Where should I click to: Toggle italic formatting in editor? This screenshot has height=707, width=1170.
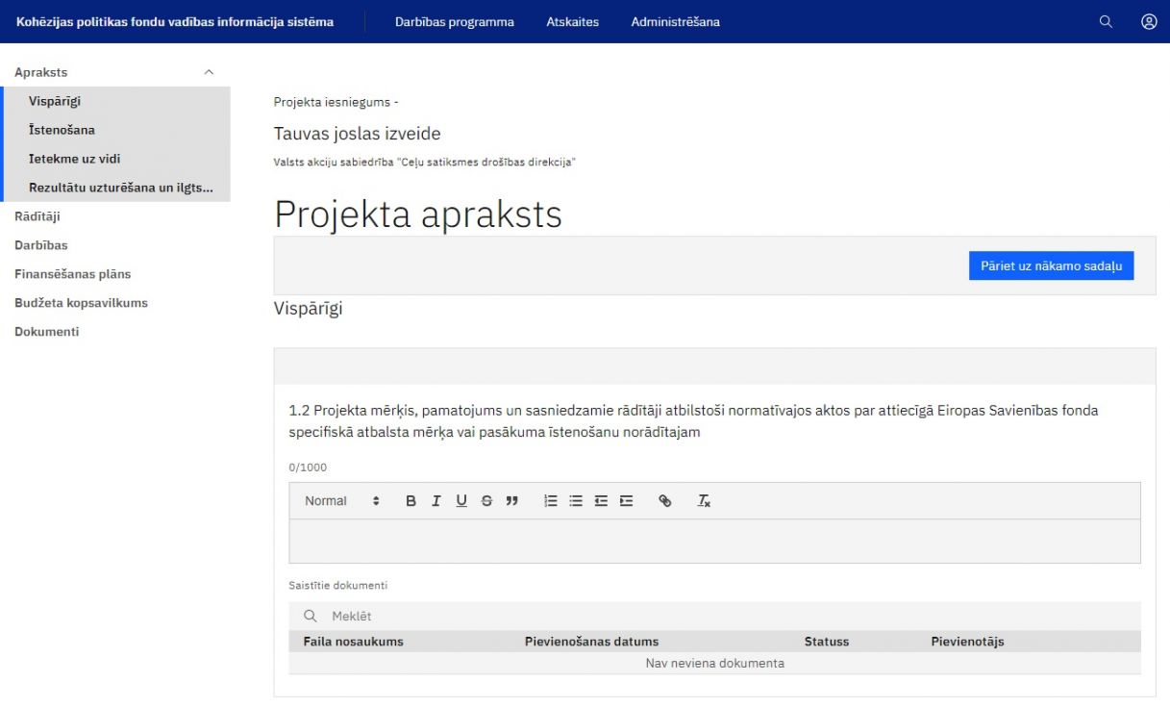[436, 501]
